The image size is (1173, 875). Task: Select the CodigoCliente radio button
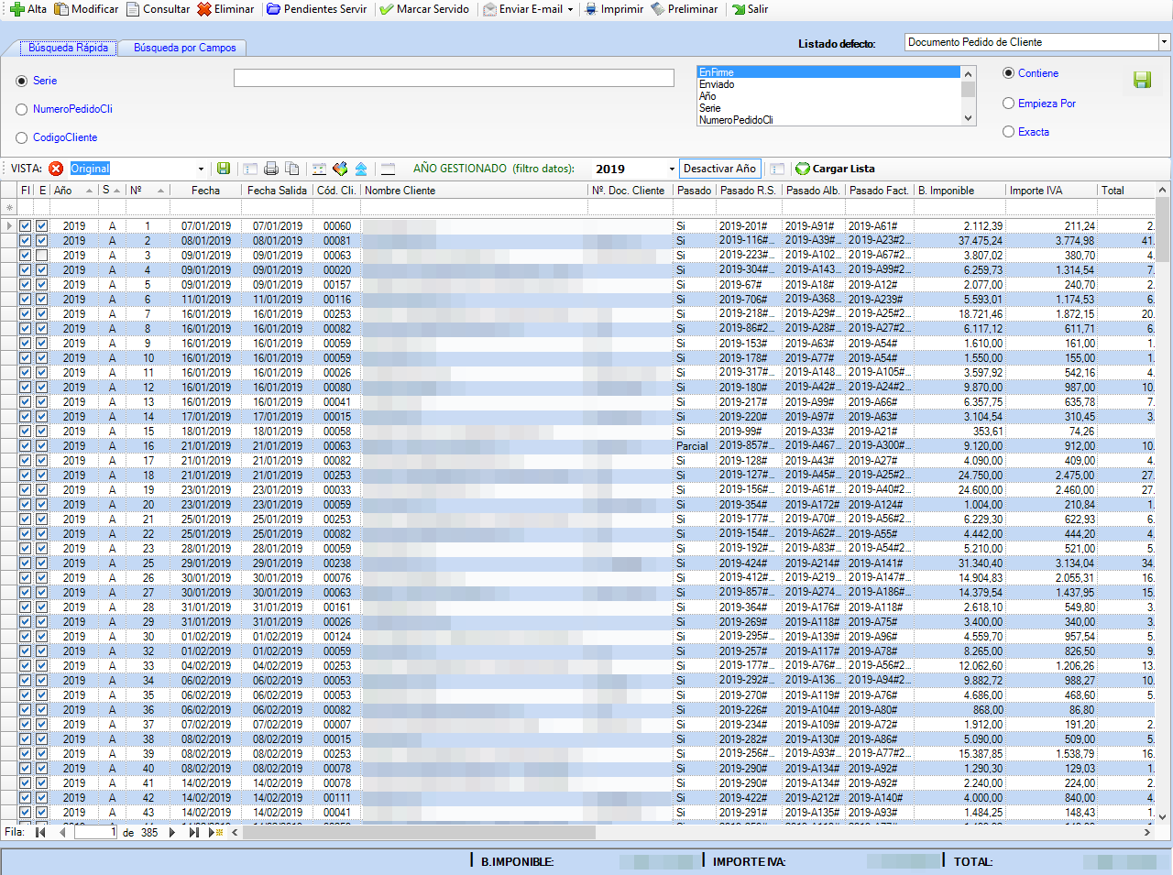(22, 137)
